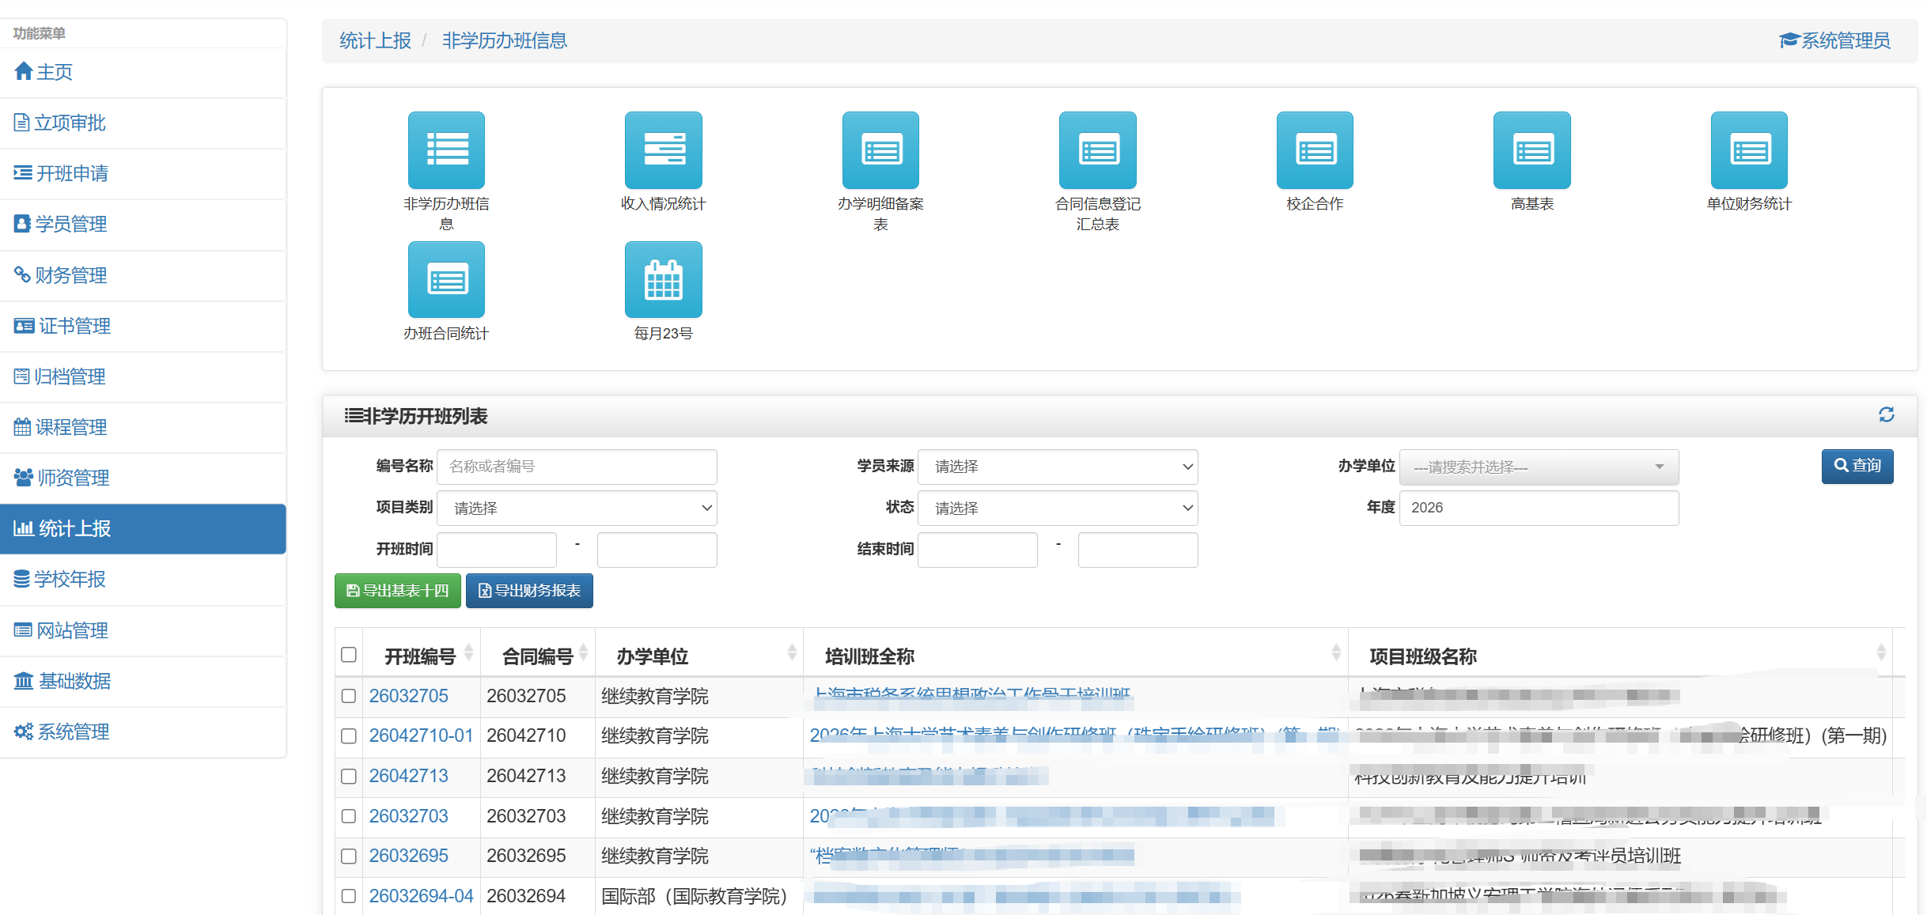Sort table by 开班编号 column arrows
Screen dimensions: 1927x915
(x=468, y=653)
